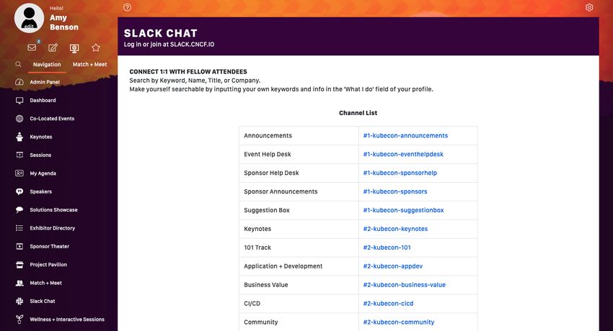This screenshot has height=331, width=613.
Task: Open the help question mark icon
Action: (127, 7)
